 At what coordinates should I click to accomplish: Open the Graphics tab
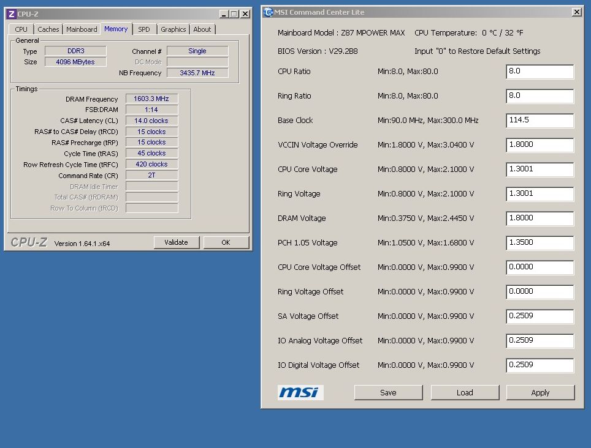[173, 29]
